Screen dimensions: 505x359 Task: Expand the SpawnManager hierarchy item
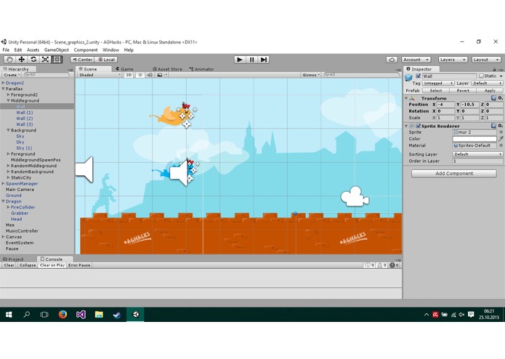[3, 184]
